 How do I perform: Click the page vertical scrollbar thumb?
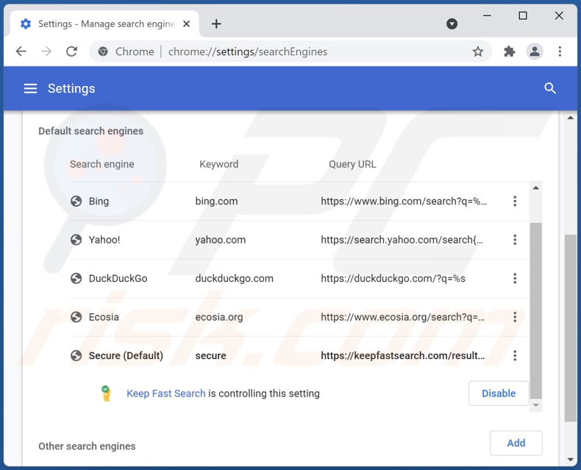click(571, 327)
